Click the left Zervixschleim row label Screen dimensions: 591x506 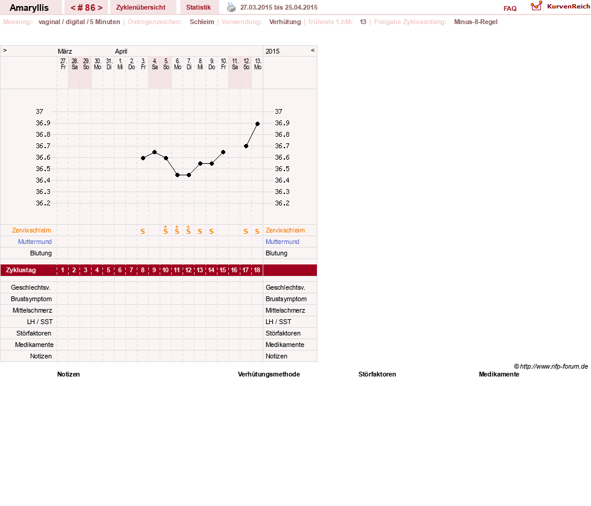[32, 230]
